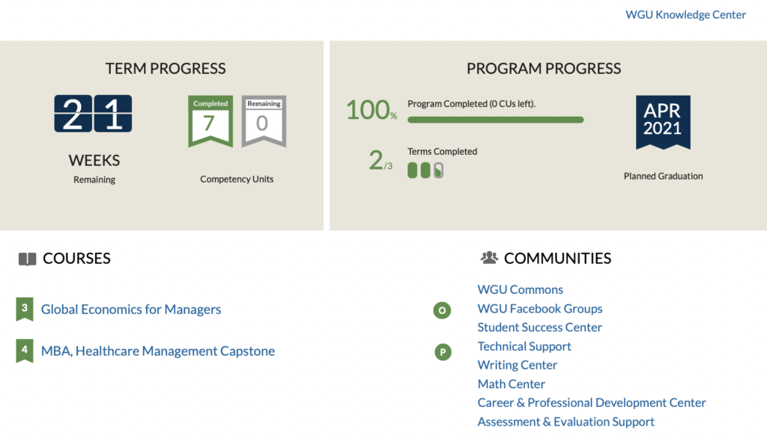Image resolution: width=767 pixels, height=439 pixels.
Task: Click the terms completed pill indicator
Action: 425,171
